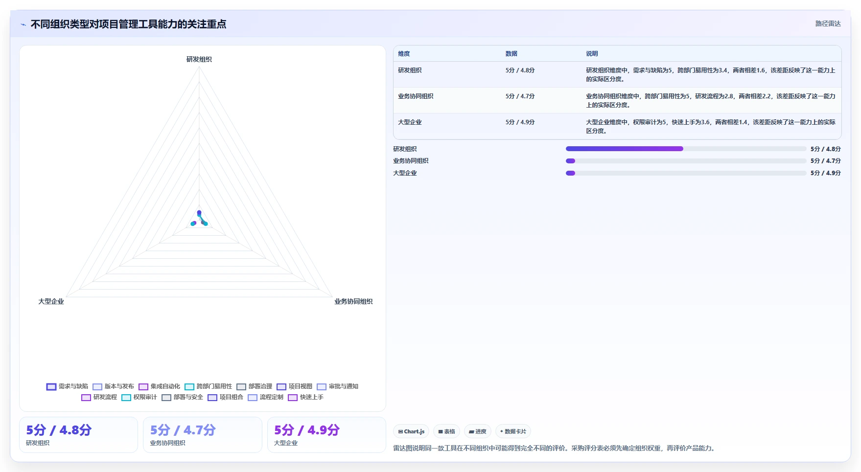The height and width of the screenshot is (472, 861).
Task: Click the 大型企业 radar axis label
Action: coord(51,301)
